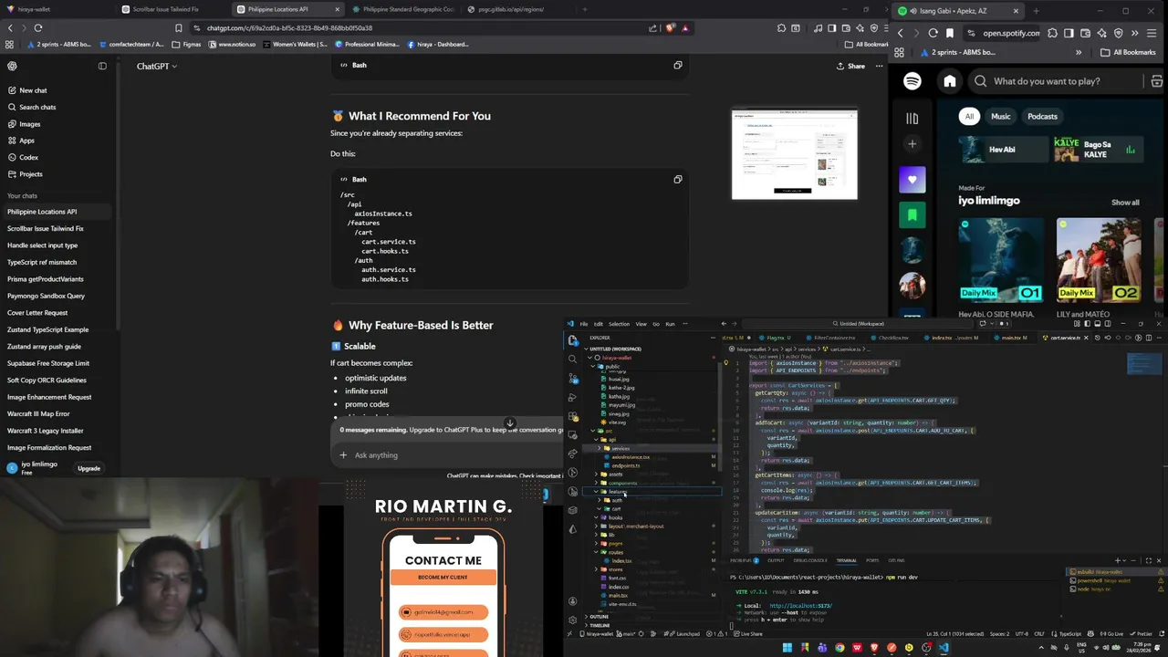
Task: Open Spotify Liked Songs heart tile
Action: point(912,180)
